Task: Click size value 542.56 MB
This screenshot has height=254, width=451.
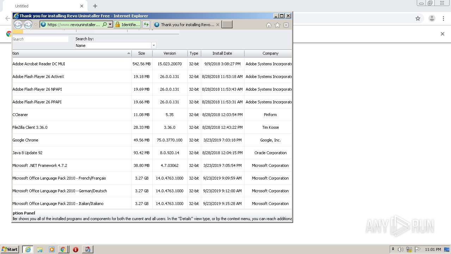Action: [142, 64]
